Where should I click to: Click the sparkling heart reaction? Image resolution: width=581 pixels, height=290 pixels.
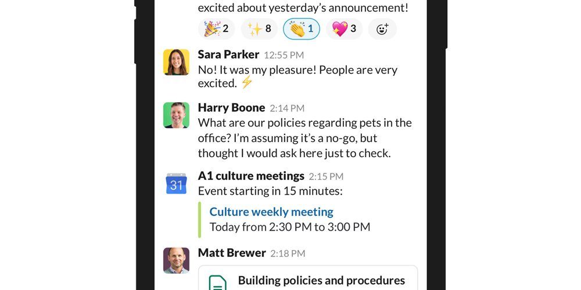pos(344,29)
